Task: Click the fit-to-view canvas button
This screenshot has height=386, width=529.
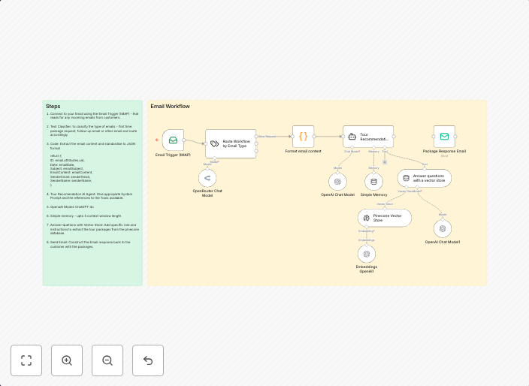Action: [26, 360]
